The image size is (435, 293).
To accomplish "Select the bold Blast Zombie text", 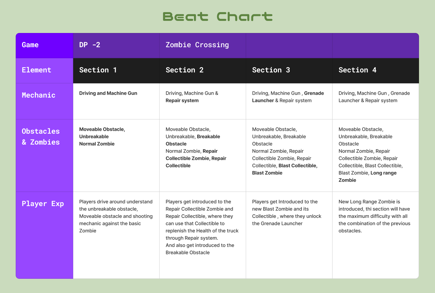I will click(x=267, y=173).
